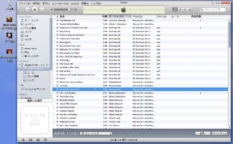Screen dimensions: 233x144
Task: Switch to song list view button
Action: tap(175, 9)
